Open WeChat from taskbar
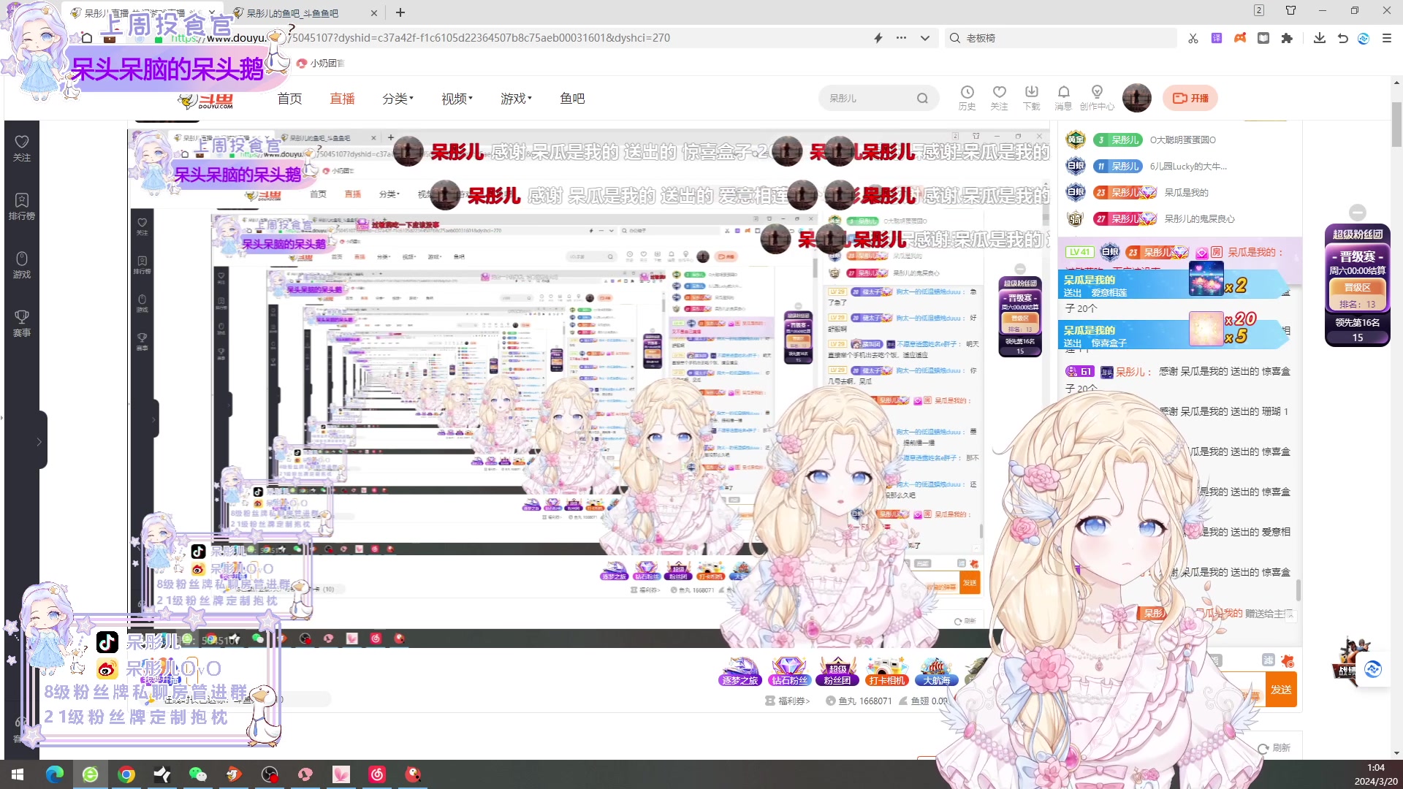 click(197, 774)
